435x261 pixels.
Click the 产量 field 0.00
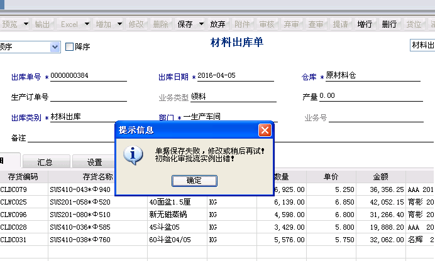coord(371,96)
